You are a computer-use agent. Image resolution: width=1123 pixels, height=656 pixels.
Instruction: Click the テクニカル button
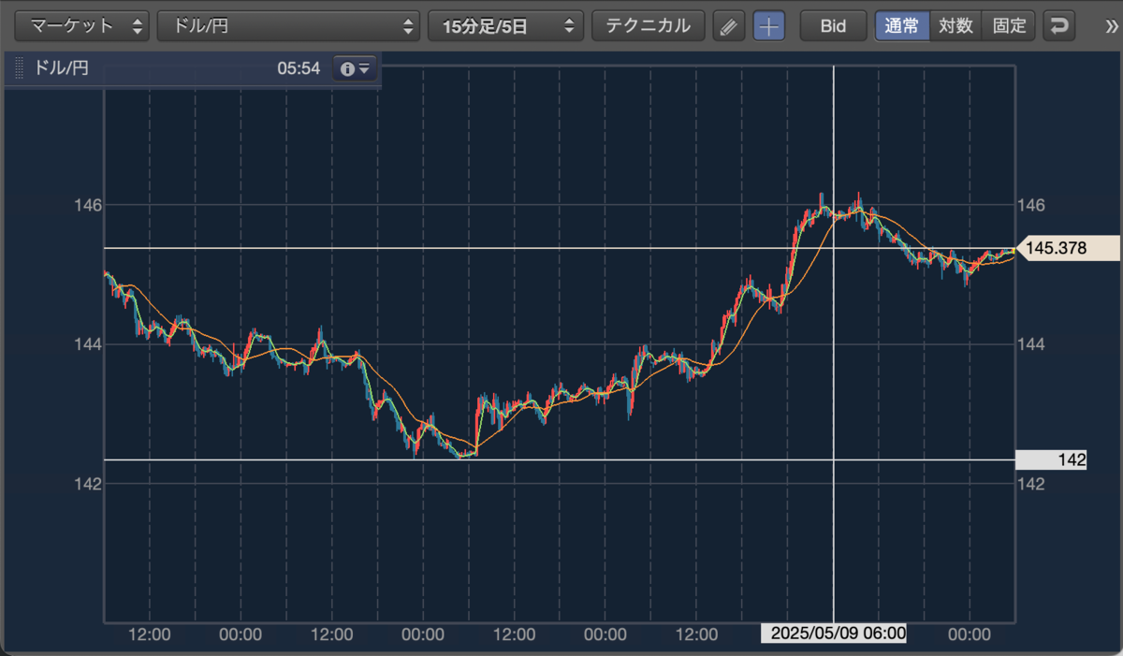(648, 26)
